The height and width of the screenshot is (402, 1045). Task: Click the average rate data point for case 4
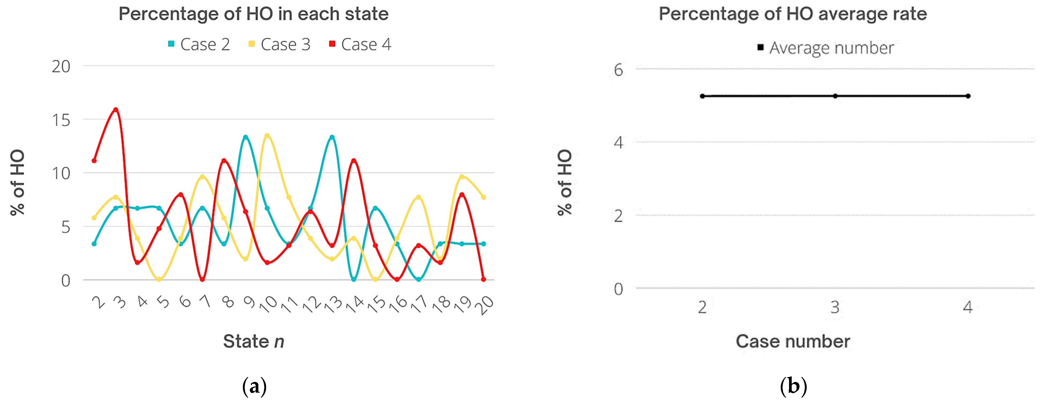tap(968, 96)
